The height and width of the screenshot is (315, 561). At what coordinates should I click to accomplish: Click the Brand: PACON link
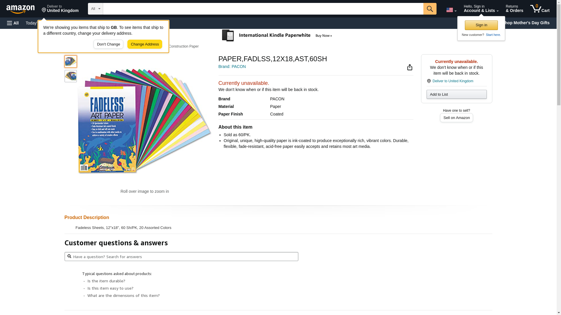point(232,66)
